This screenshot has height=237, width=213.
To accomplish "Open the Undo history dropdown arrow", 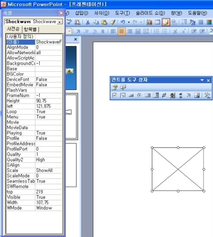I will [x=129, y=22].
